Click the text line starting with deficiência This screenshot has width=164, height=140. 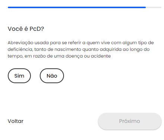point(78,49)
